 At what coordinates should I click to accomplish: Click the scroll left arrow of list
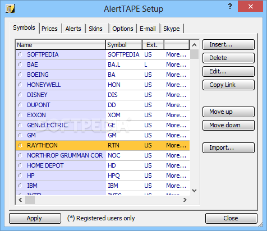pos(20,200)
